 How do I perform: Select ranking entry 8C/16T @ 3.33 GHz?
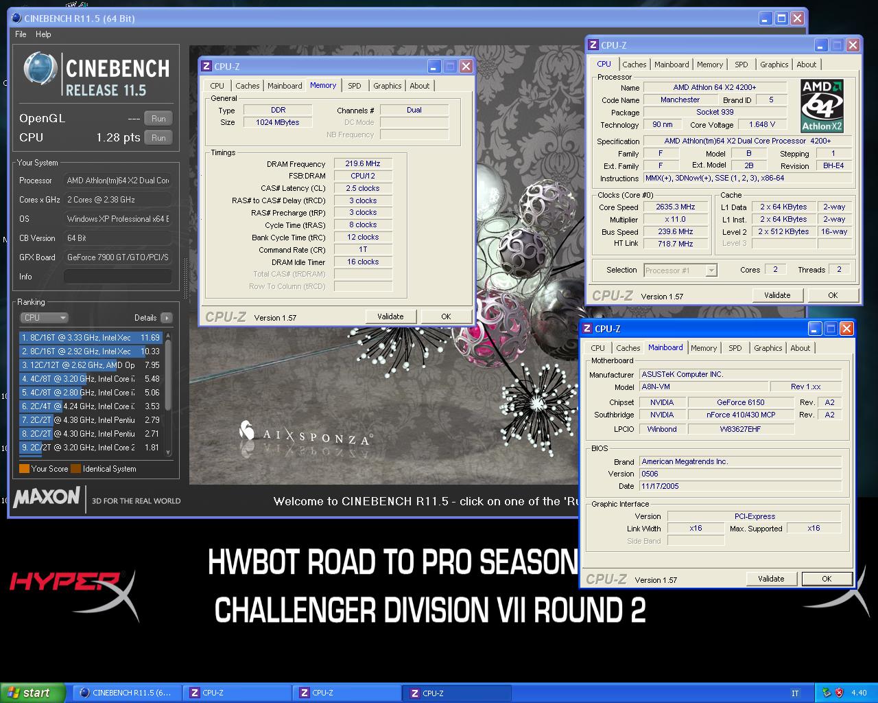91,338
